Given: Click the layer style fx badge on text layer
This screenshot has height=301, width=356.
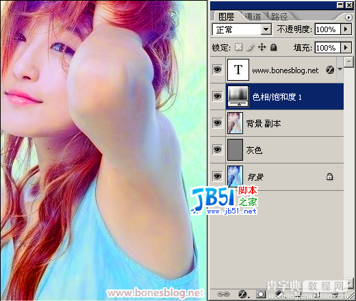Looking at the screenshot, I should (330, 70).
